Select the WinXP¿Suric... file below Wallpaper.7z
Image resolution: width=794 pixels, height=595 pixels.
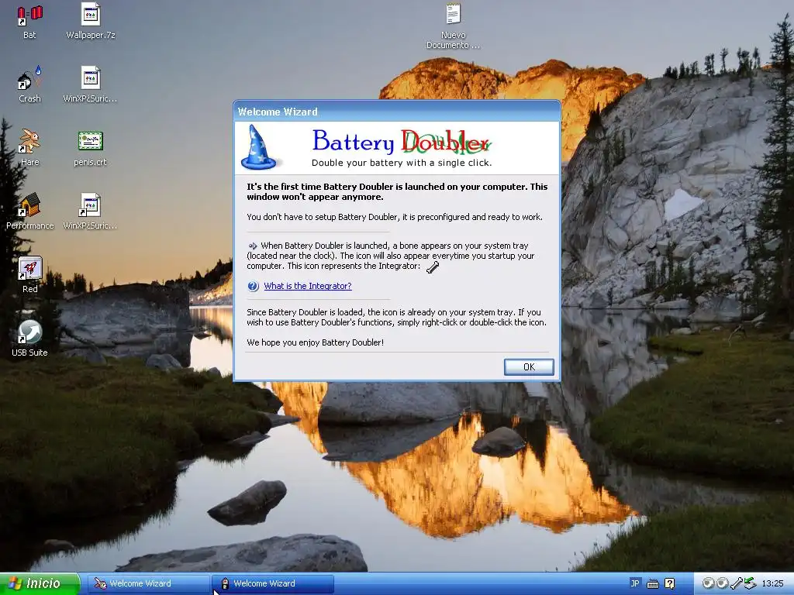(x=90, y=85)
